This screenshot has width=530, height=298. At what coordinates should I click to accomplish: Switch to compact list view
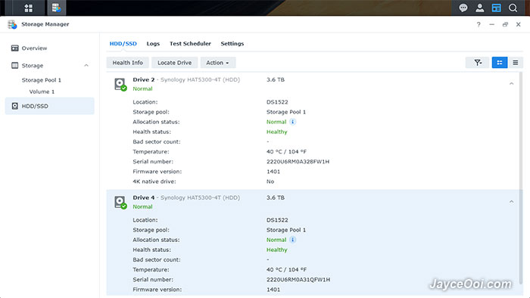516,63
